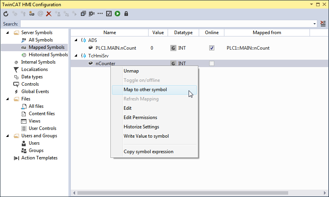Screen dimensions: 329x197
Task: Open User Controls under Files
Action: [43, 128]
